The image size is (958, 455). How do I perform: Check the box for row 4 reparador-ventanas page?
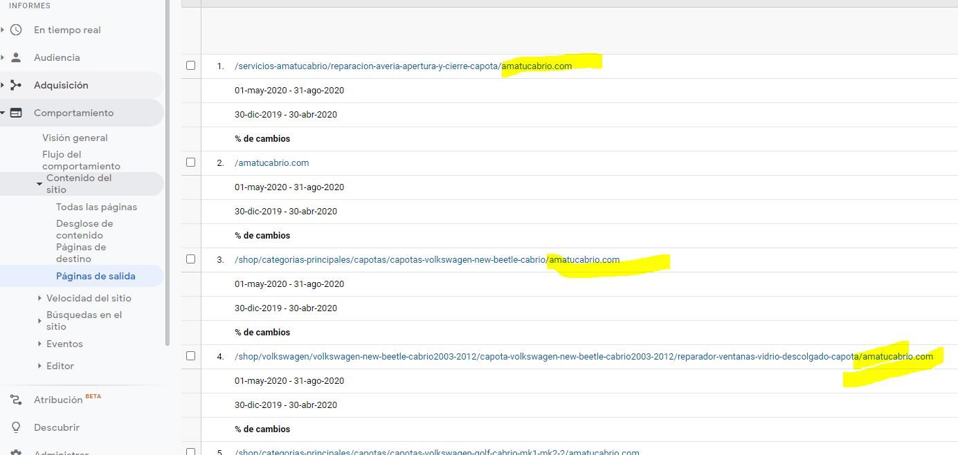[191, 356]
